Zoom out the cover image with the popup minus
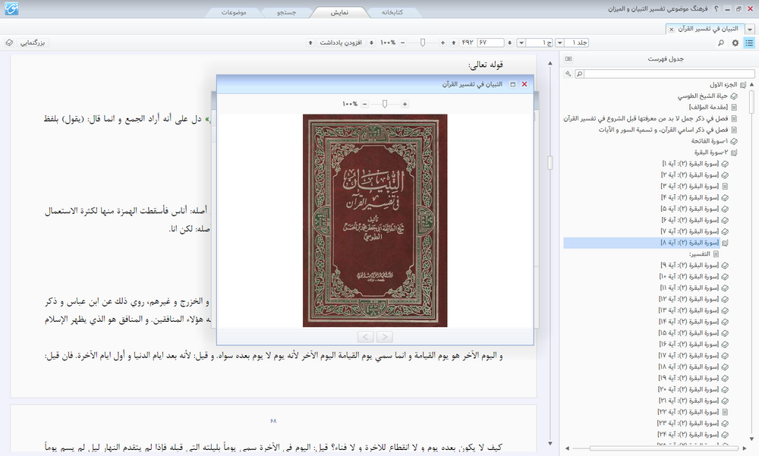The width and height of the screenshot is (759, 456). pos(364,104)
